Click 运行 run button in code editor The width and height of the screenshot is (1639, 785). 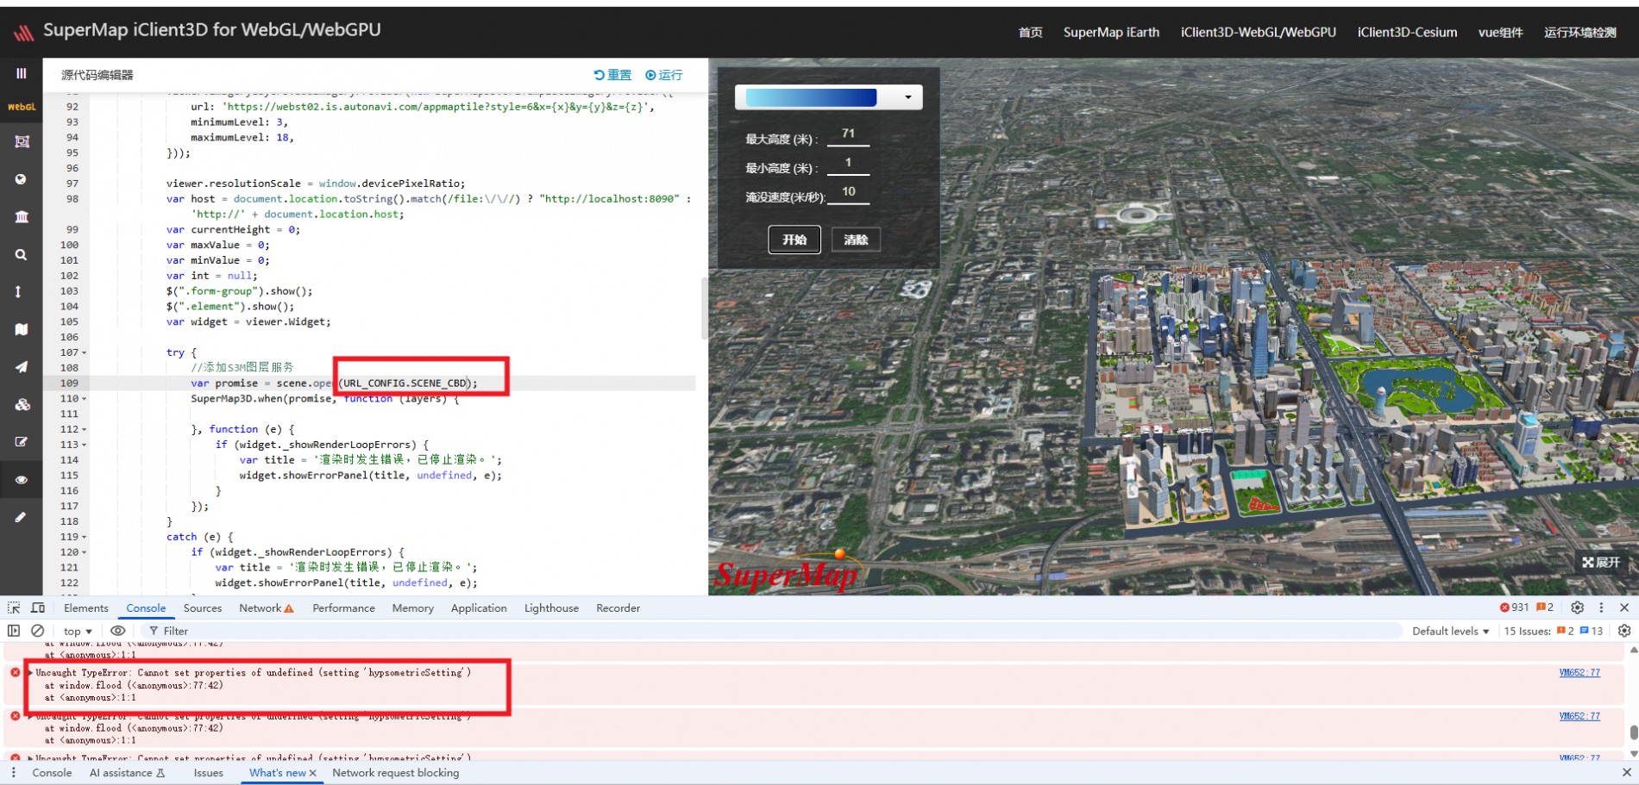664,75
